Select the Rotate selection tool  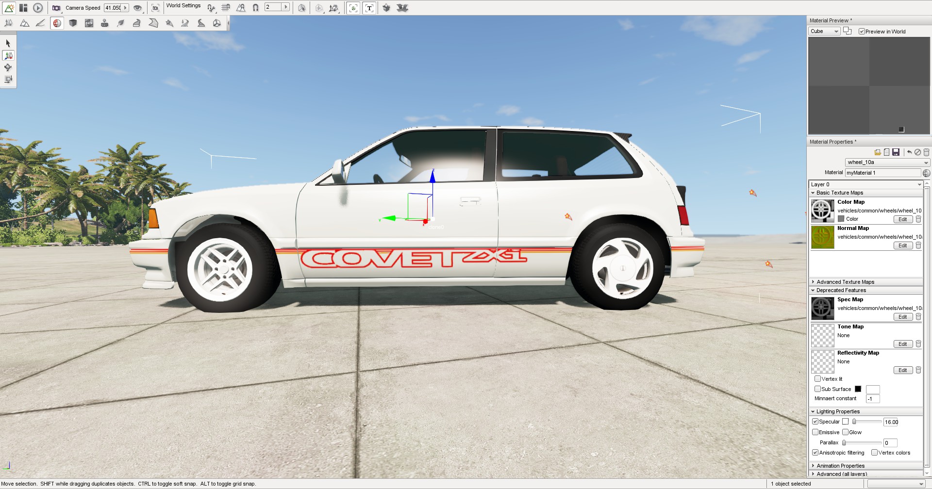tap(8, 67)
